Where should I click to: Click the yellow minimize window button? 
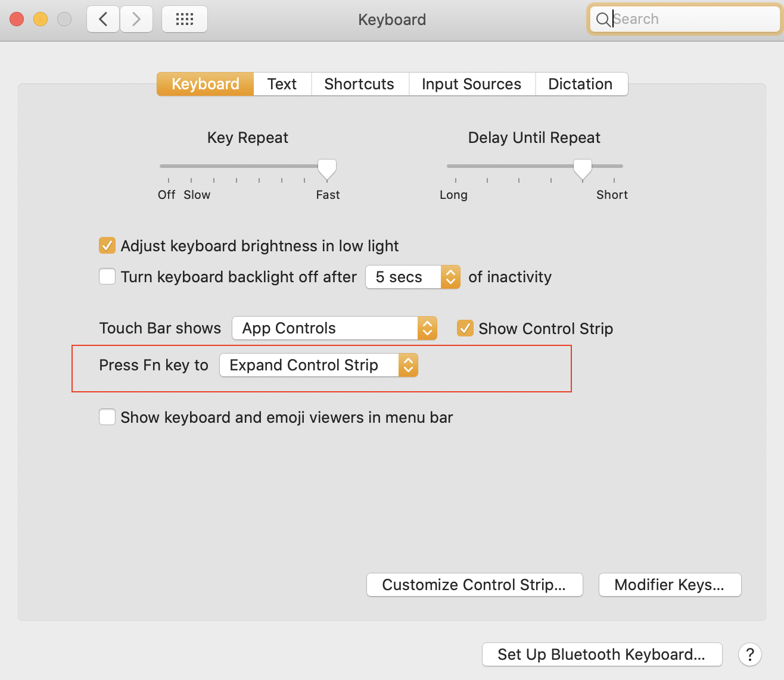pos(41,19)
